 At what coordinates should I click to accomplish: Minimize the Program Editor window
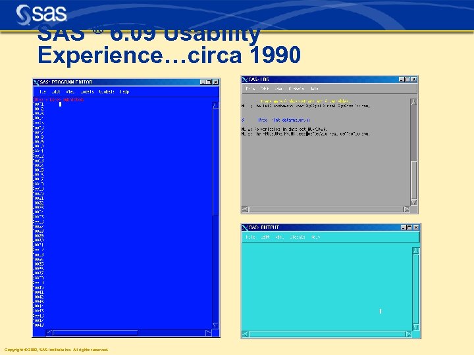point(203,82)
